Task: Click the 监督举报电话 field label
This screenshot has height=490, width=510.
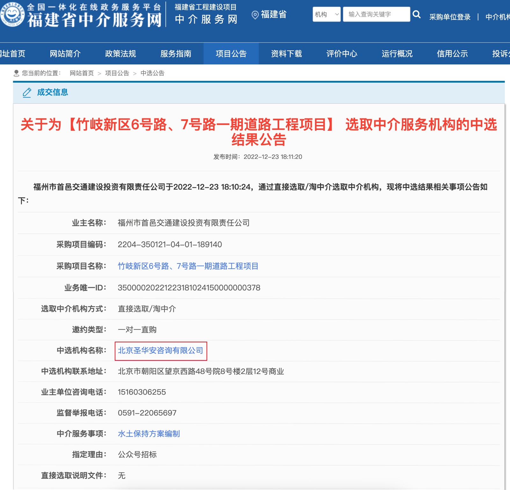Action: (81, 413)
